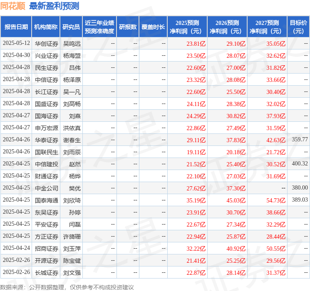Select the 华泰证券 institution cell
The width and height of the screenshot is (310, 291).
[47, 140]
